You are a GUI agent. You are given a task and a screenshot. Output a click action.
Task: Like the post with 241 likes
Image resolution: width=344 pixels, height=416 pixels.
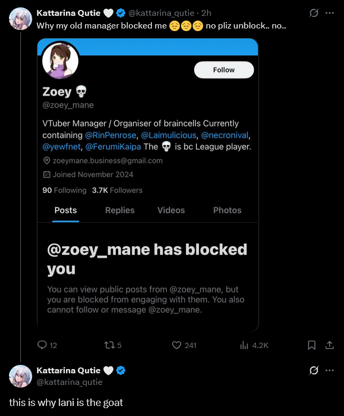177,345
